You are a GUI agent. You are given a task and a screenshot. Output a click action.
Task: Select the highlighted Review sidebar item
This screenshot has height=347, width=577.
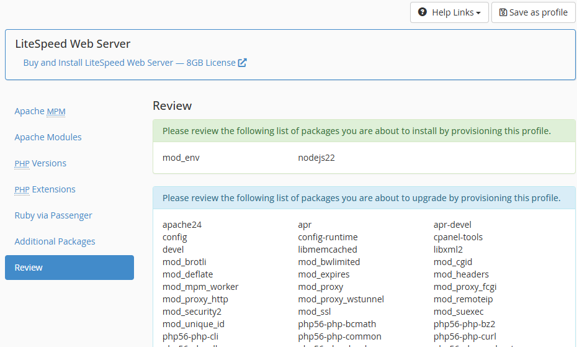click(x=69, y=268)
